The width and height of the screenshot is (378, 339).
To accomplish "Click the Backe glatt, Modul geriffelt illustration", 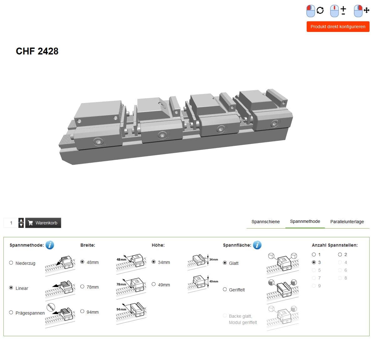I will [x=283, y=318].
